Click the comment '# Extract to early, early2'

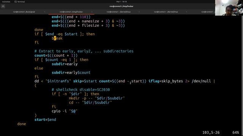pos(84,51)
